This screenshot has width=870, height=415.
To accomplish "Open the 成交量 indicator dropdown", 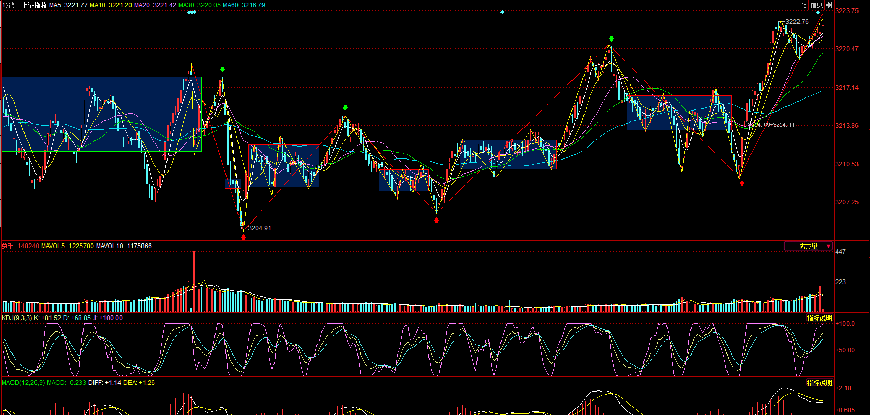I will click(x=808, y=246).
